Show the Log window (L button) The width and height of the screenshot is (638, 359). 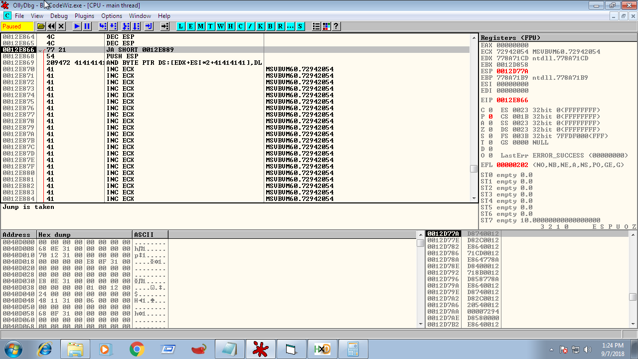click(181, 26)
